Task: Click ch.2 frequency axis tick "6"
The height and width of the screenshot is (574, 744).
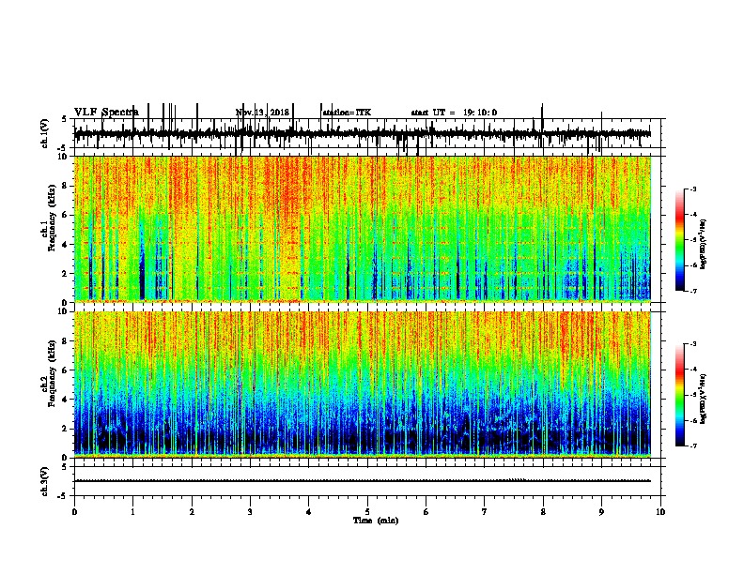Action: (x=66, y=370)
